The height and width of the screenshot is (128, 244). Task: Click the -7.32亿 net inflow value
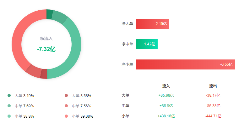point(46,49)
